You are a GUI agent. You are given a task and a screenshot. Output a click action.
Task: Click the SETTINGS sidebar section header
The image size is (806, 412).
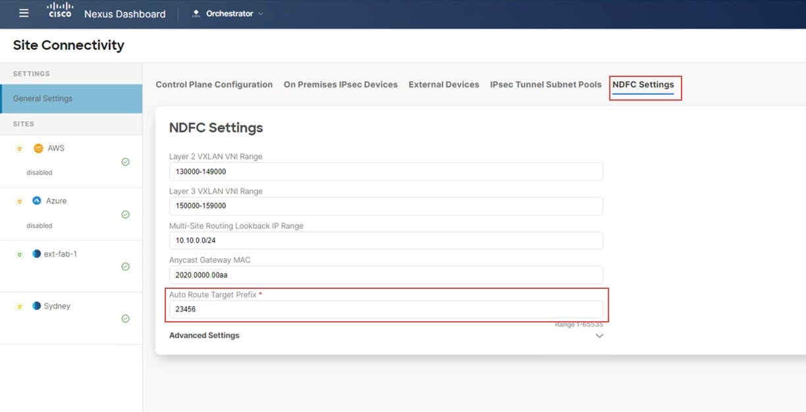click(x=32, y=74)
